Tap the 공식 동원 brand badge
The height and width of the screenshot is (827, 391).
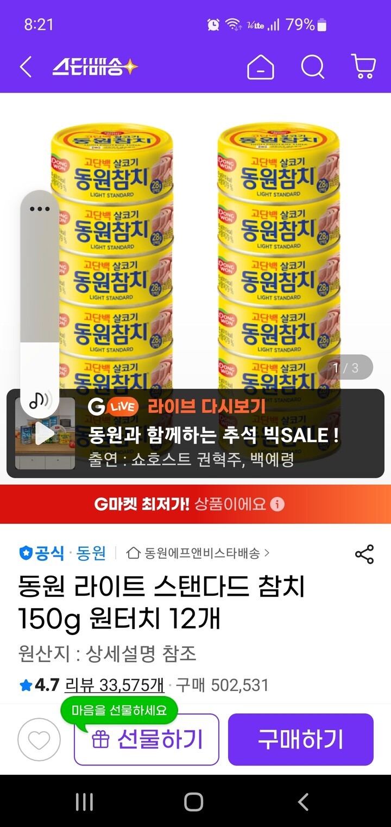[62, 553]
